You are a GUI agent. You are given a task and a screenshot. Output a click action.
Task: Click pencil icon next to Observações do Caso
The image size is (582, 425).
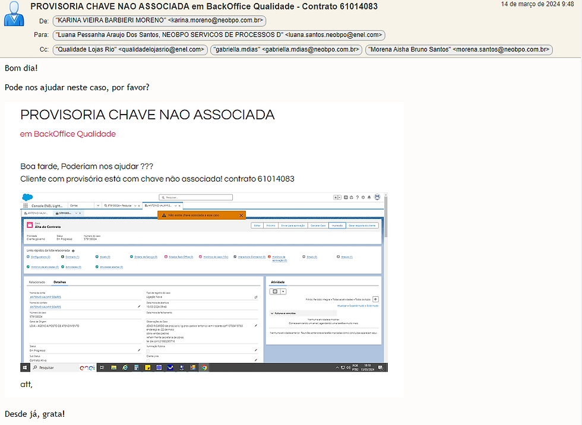coord(256,326)
